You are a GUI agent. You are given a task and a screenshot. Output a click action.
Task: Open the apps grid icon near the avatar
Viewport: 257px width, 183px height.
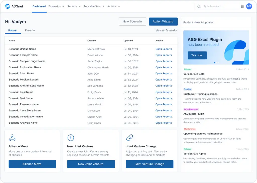[242, 6]
